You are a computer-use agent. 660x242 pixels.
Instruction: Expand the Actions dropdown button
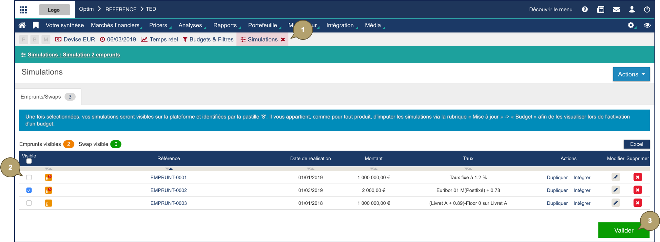coord(631,74)
